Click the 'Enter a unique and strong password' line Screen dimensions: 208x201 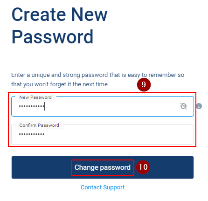(x=98, y=75)
